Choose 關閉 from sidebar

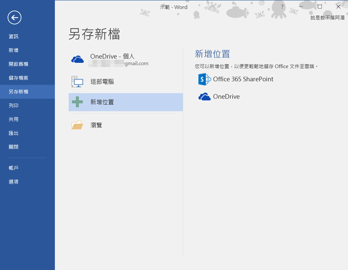point(13,147)
